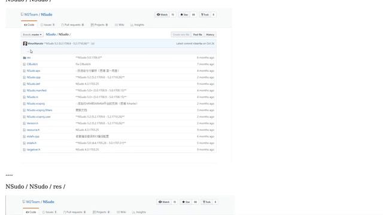Click Fork in the NSudo / NSudo / header
The height and width of the screenshot is (215, 383).
tap(205, 14)
